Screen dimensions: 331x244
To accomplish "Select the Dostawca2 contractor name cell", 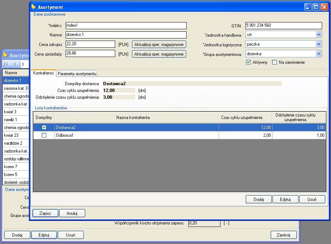I will coord(136,128).
